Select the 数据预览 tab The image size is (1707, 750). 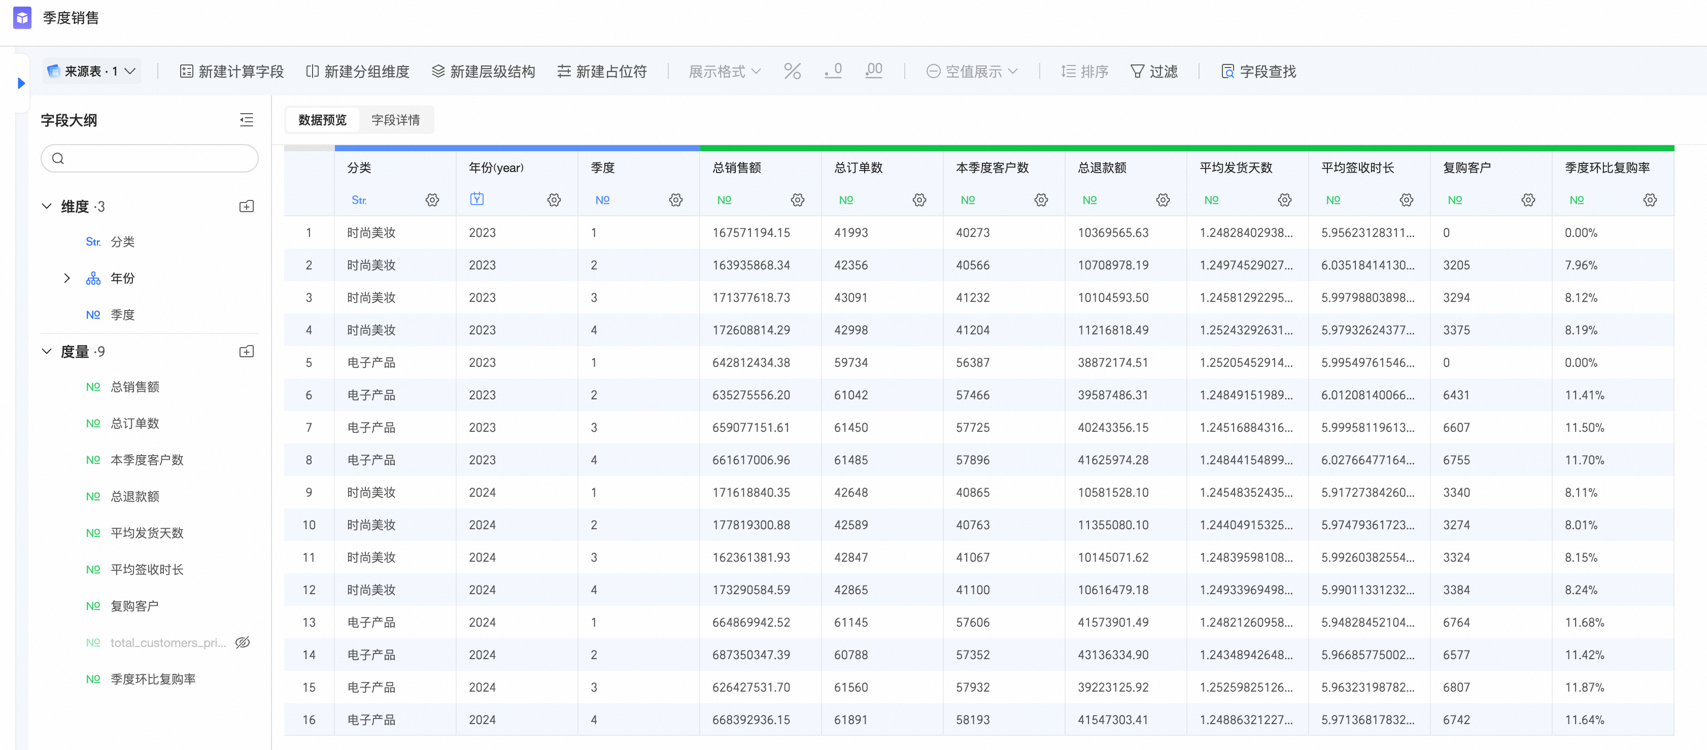click(322, 120)
